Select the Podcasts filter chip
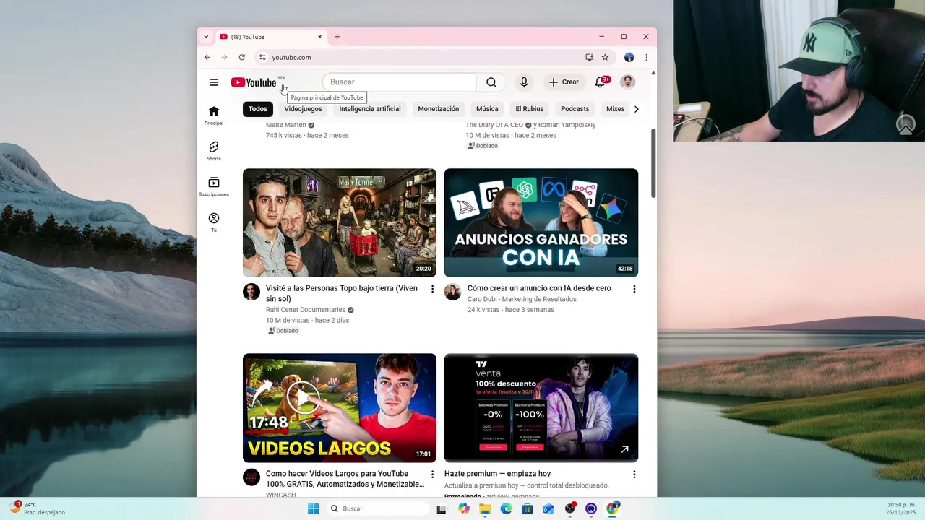The height and width of the screenshot is (520, 925). [575, 109]
